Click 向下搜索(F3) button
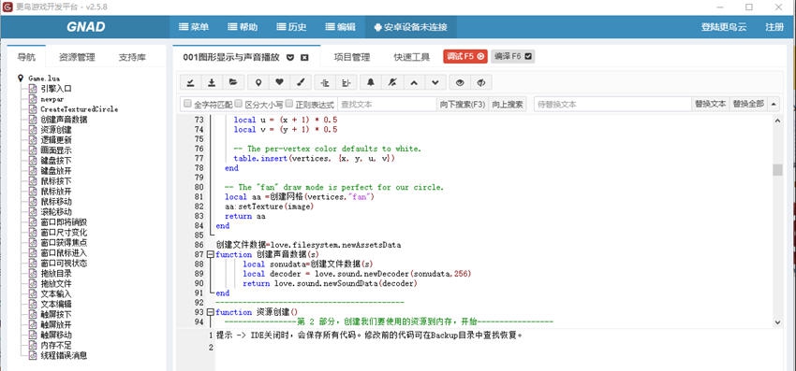The width and height of the screenshot is (796, 371). point(463,104)
